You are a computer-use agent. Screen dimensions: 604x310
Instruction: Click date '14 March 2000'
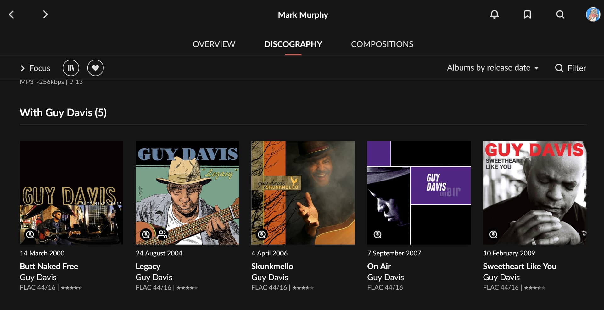pos(42,253)
